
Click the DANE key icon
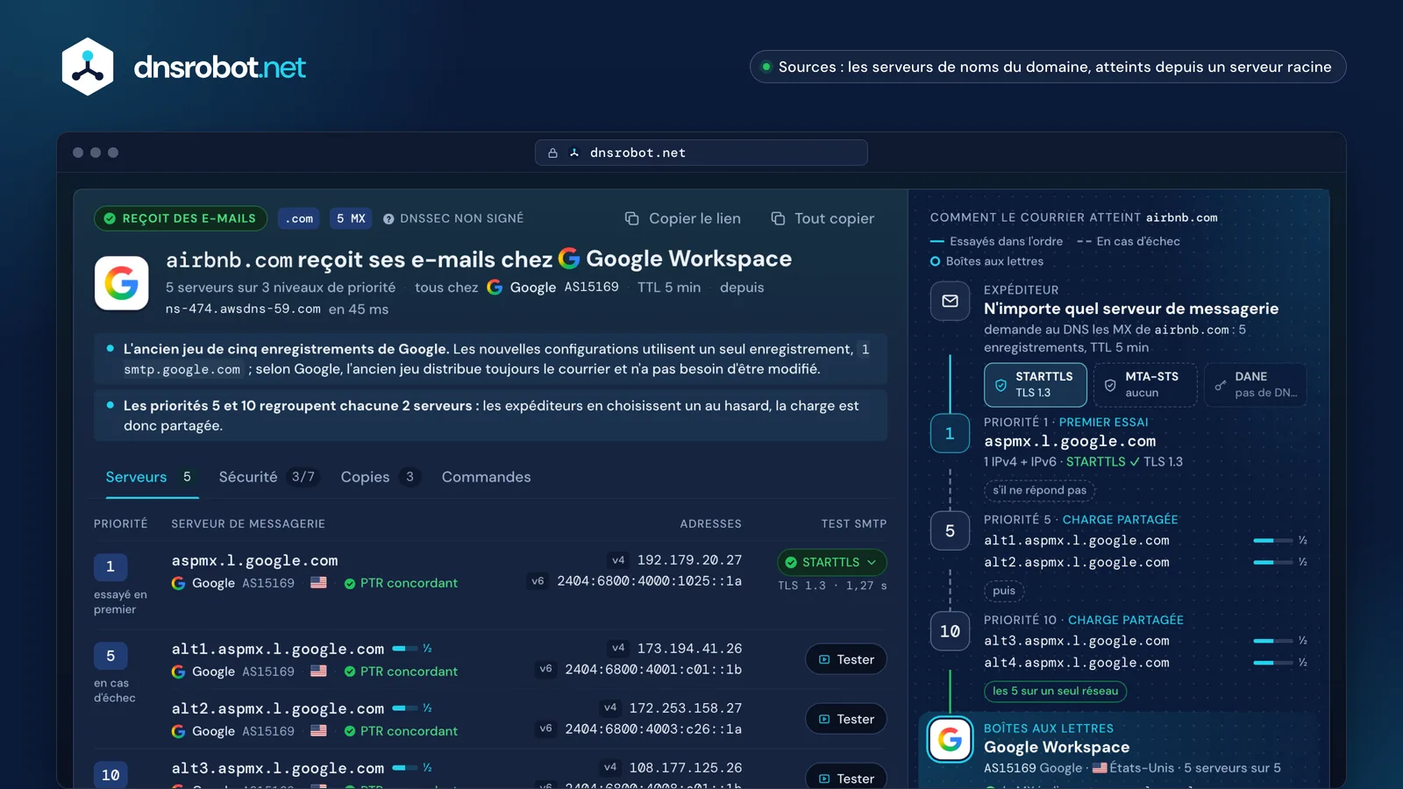tap(1220, 385)
